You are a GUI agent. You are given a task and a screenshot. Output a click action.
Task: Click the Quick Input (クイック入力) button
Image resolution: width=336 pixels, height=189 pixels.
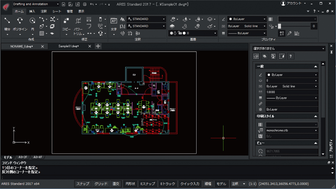[189, 184]
